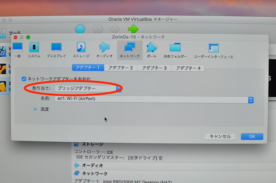Click the ストレージ heading in the details pane
The height and width of the screenshot is (183, 276).
93,144
